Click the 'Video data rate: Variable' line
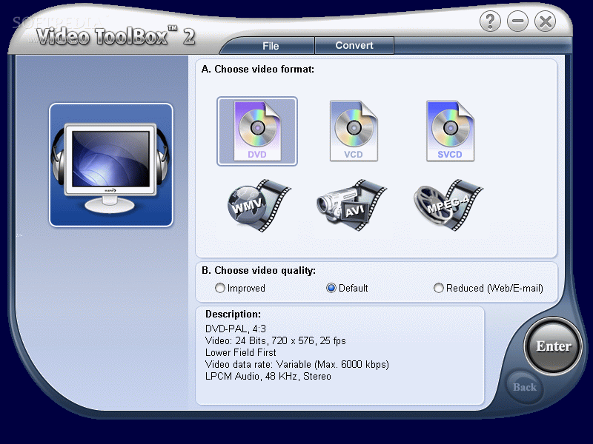 tap(297, 364)
